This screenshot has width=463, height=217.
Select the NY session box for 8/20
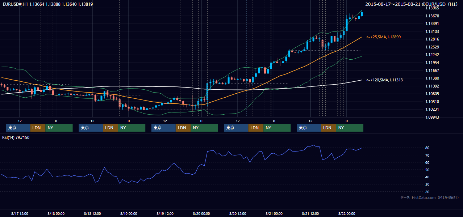point(277,128)
